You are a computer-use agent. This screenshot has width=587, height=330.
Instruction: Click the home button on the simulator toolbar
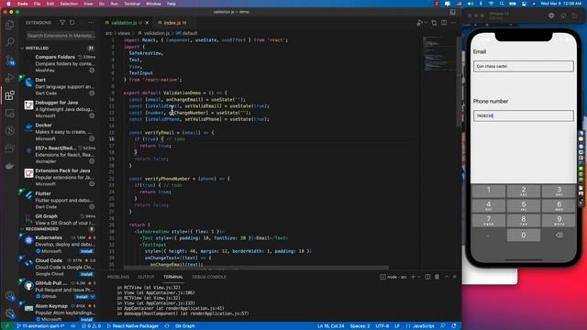click(x=551, y=16)
